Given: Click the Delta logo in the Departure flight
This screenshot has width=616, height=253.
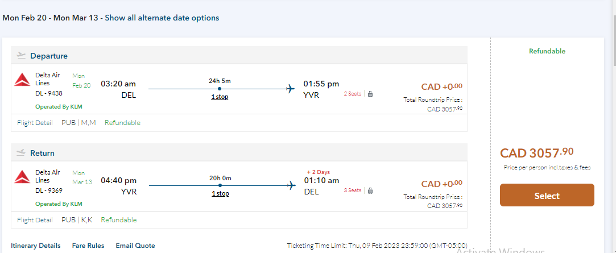Looking at the screenshot, I should [22, 80].
